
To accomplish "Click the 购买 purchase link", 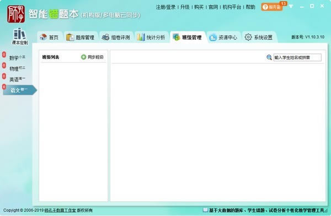I will pos(199,7).
